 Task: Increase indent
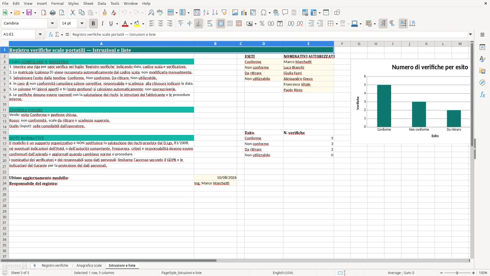[x=311, y=24]
